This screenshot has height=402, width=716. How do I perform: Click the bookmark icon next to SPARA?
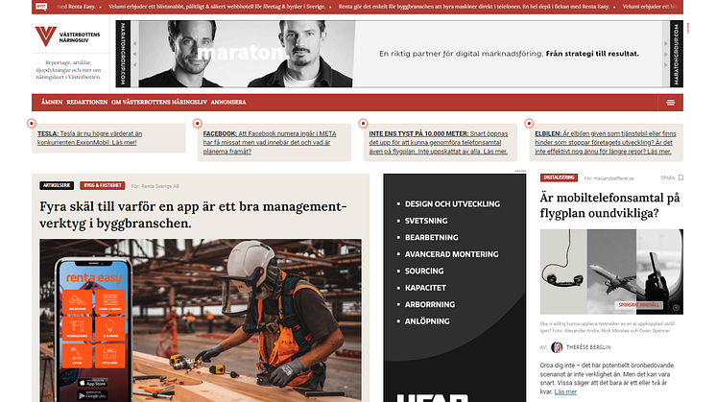click(680, 177)
